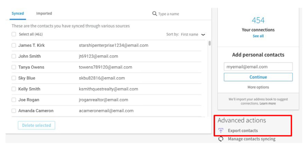Open the Learn more link
308x147 pixels.
267,103
